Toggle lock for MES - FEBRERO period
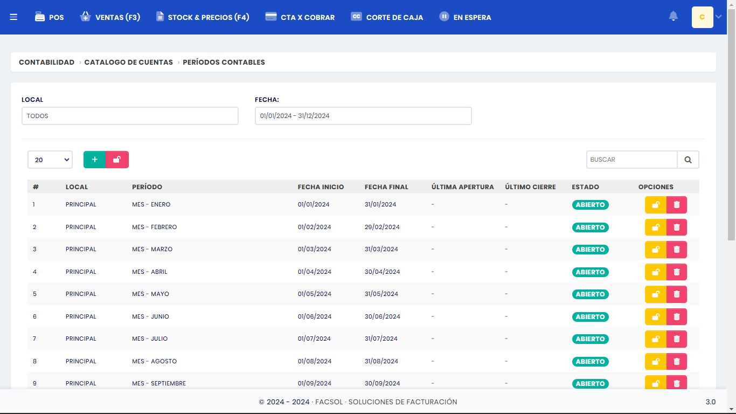The width and height of the screenshot is (736, 414). pyautogui.click(x=656, y=227)
